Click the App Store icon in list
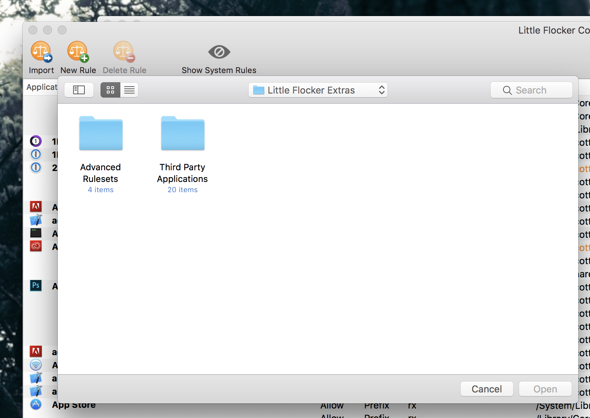The height and width of the screenshot is (418, 590). click(36, 404)
